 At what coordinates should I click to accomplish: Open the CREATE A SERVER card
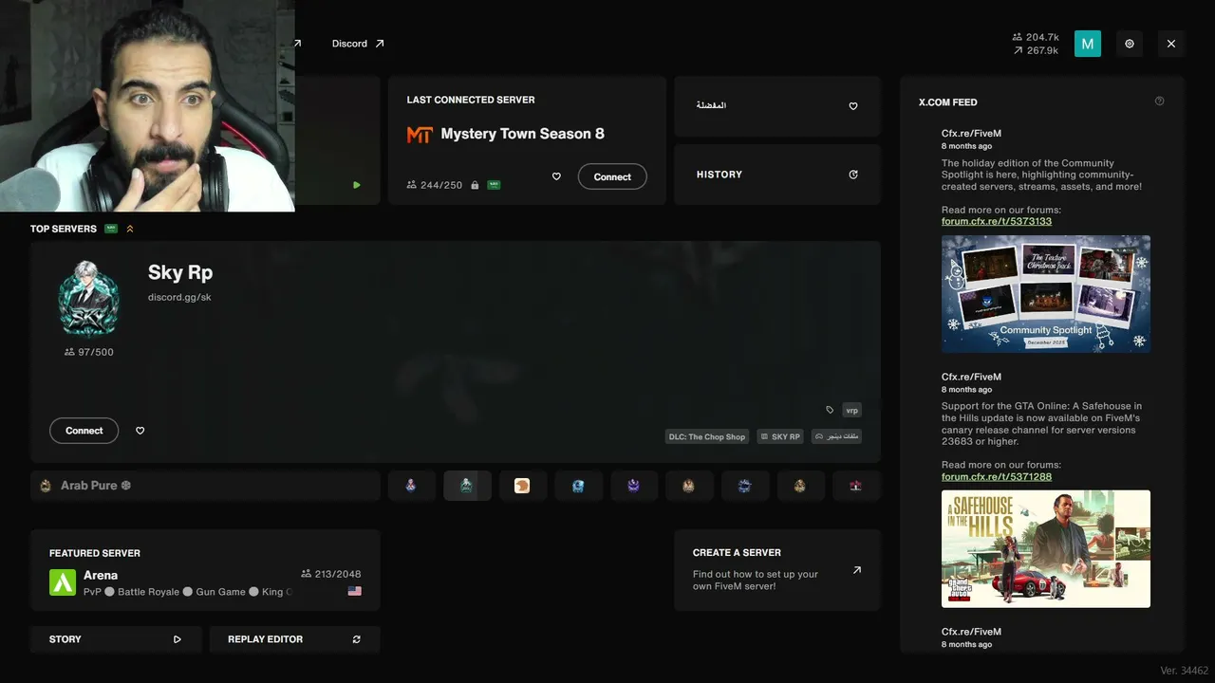click(x=777, y=570)
